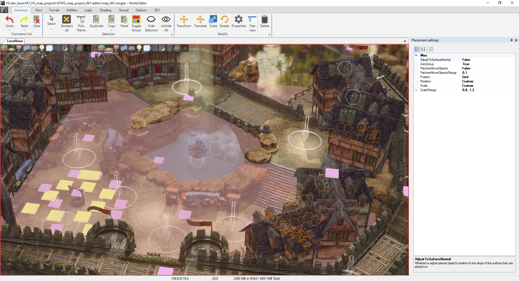This screenshot has width=519, height=281.
Task: Click Deselect all
Action: click(x=66, y=23)
